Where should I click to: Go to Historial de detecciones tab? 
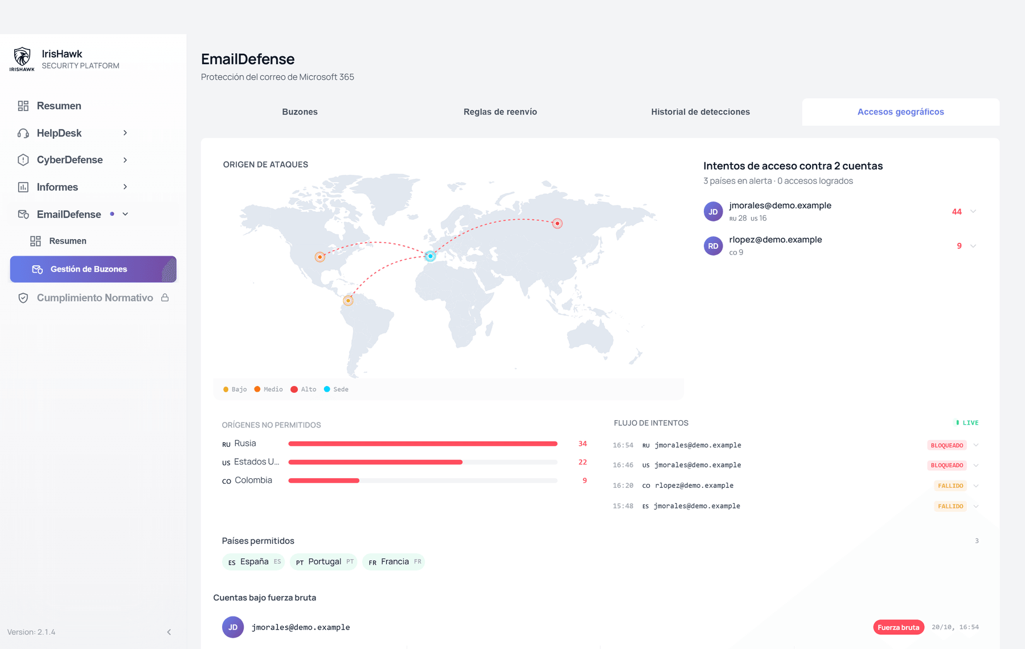pos(700,112)
